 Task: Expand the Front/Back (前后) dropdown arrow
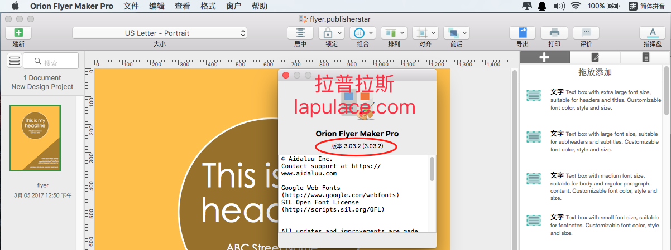tap(465, 33)
